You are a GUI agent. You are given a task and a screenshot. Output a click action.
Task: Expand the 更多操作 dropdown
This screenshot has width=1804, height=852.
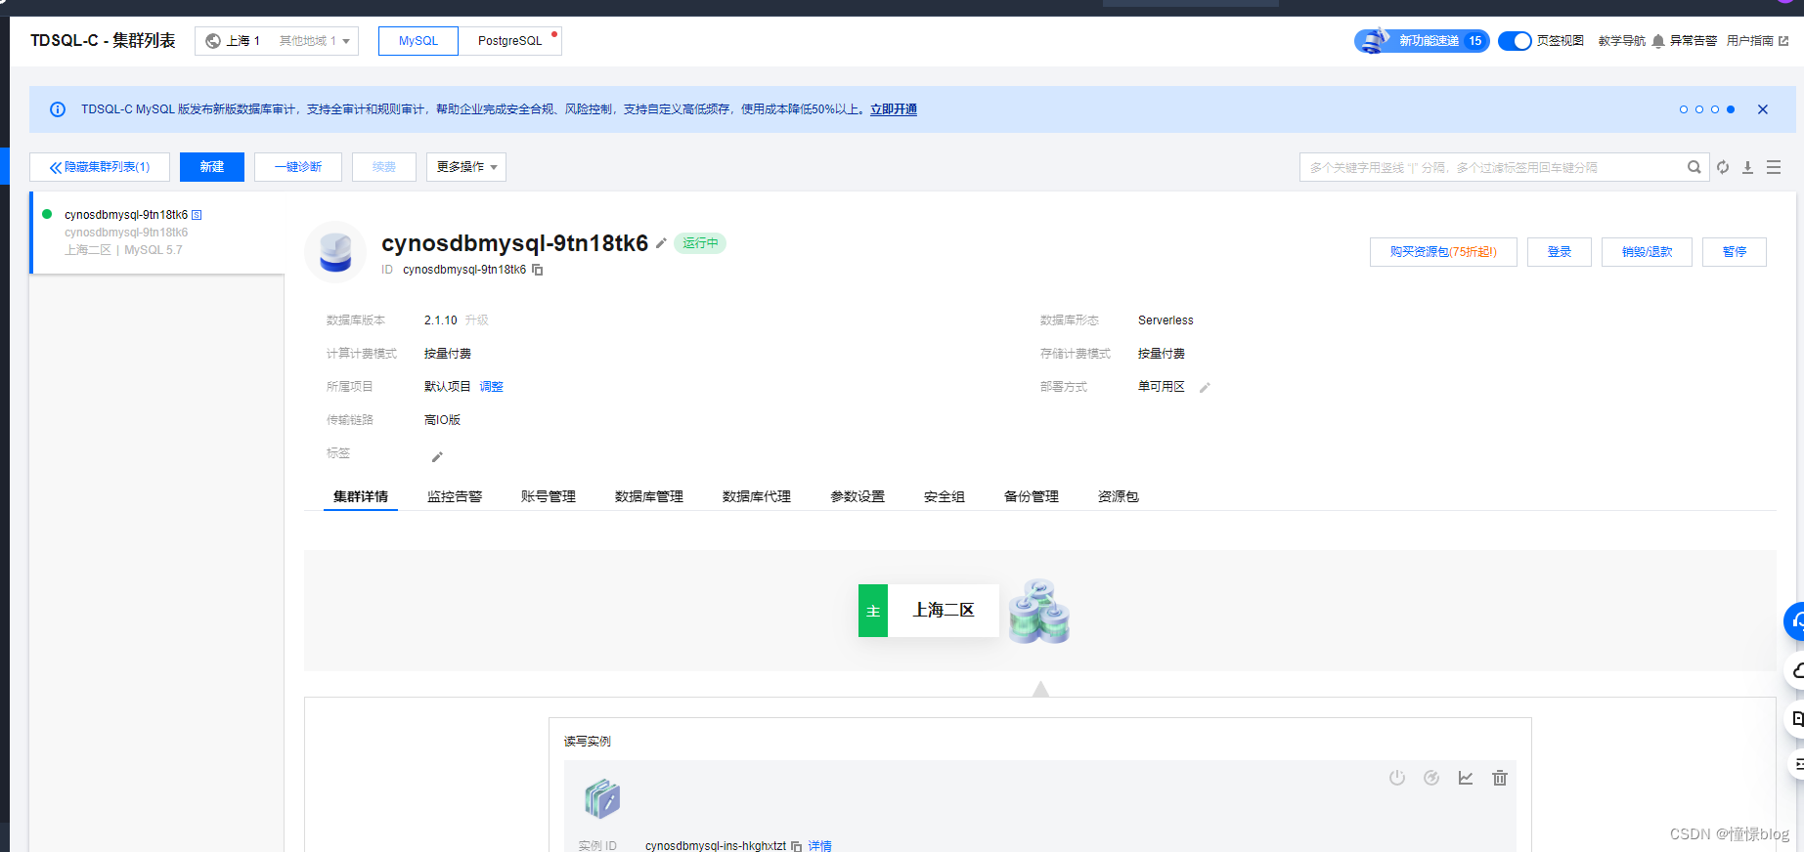click(x=466, y=167)
